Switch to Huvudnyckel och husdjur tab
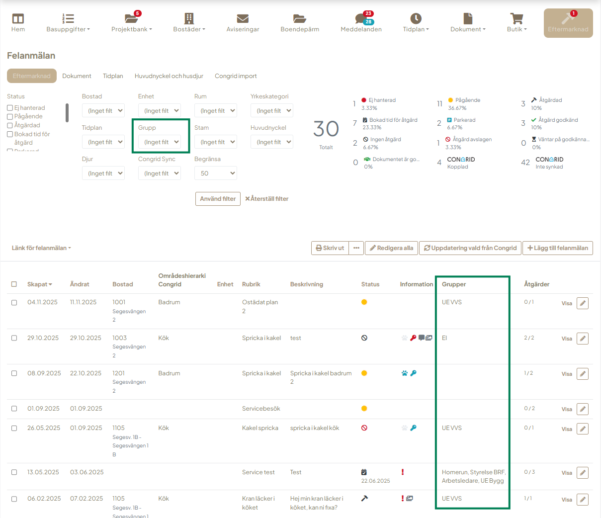Image resolution: width=601 pixels, height=518 pixels. [x=169, y=76]
